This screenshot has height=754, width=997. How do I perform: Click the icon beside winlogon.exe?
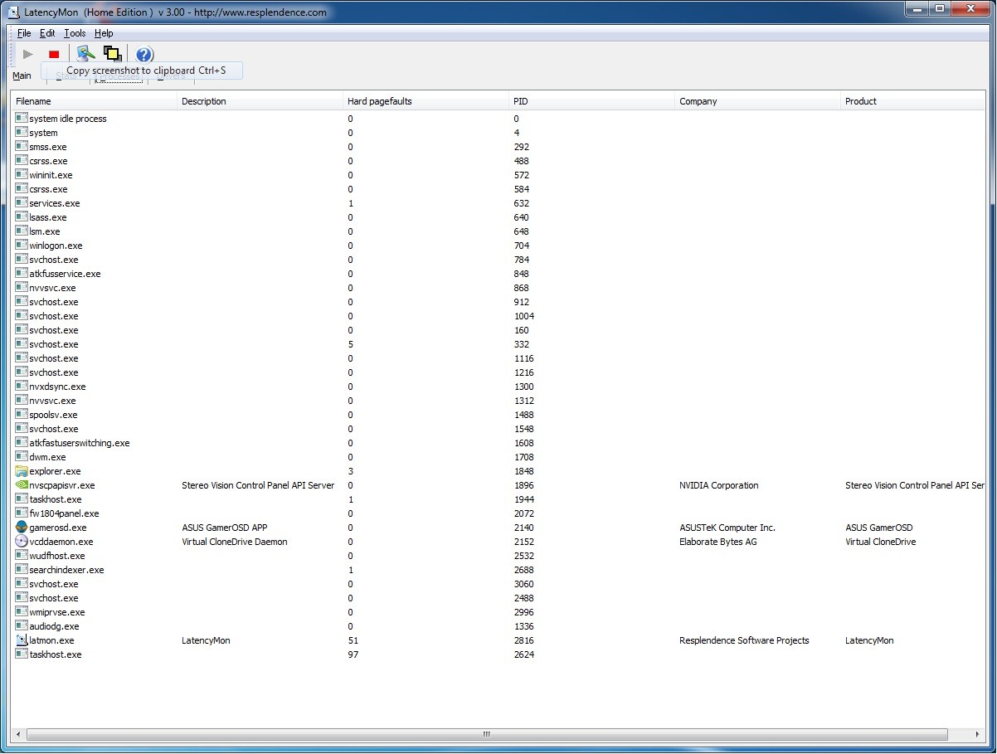(x=22, y=246)
